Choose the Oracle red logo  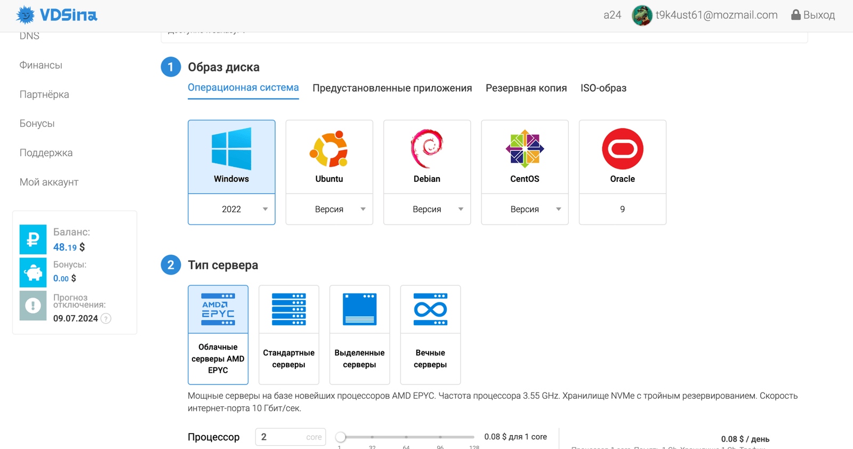pyautogui.click(x=622, y=149)
